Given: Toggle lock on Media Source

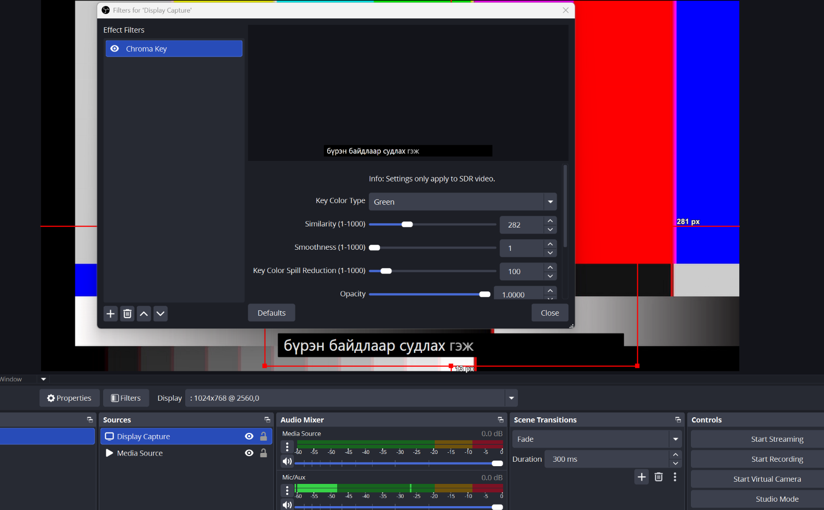Looking at the screenshot, I should (x=263, y=453).
